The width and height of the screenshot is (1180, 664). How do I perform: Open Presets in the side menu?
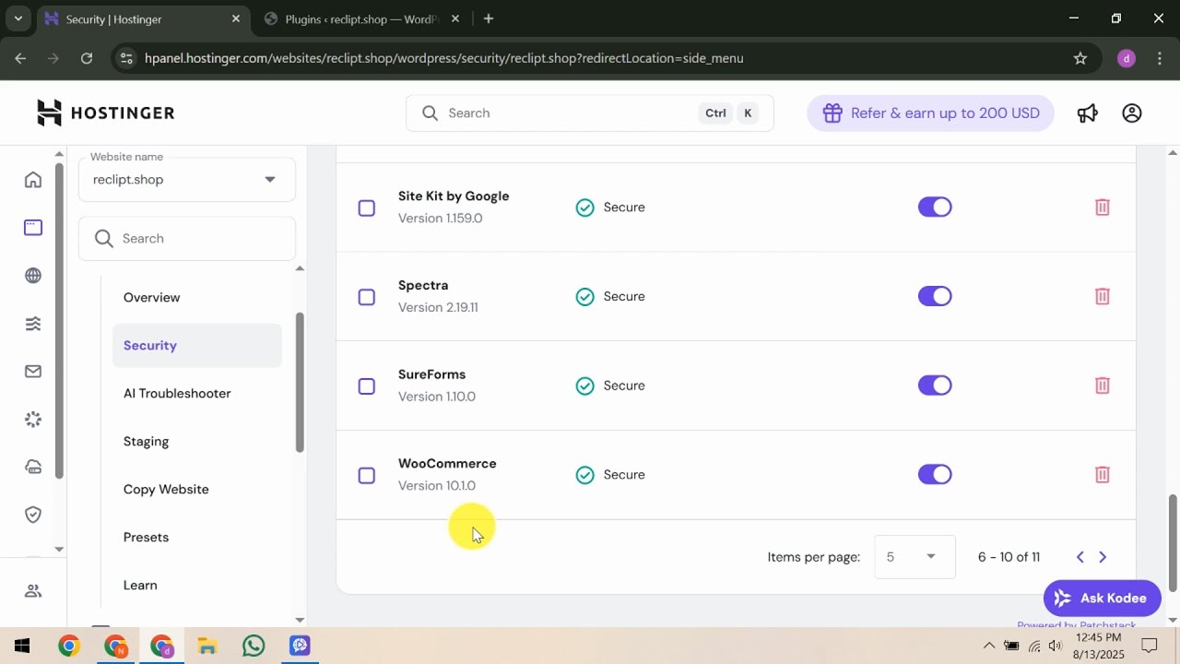coord(146,537)
